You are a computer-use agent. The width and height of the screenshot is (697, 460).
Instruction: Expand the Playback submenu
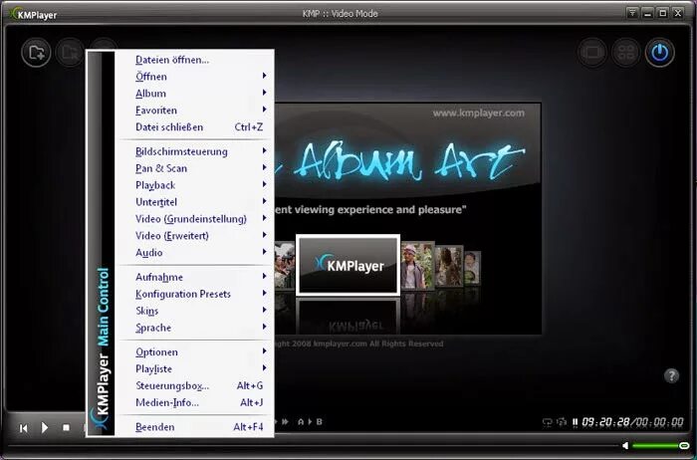click(195, 185)
